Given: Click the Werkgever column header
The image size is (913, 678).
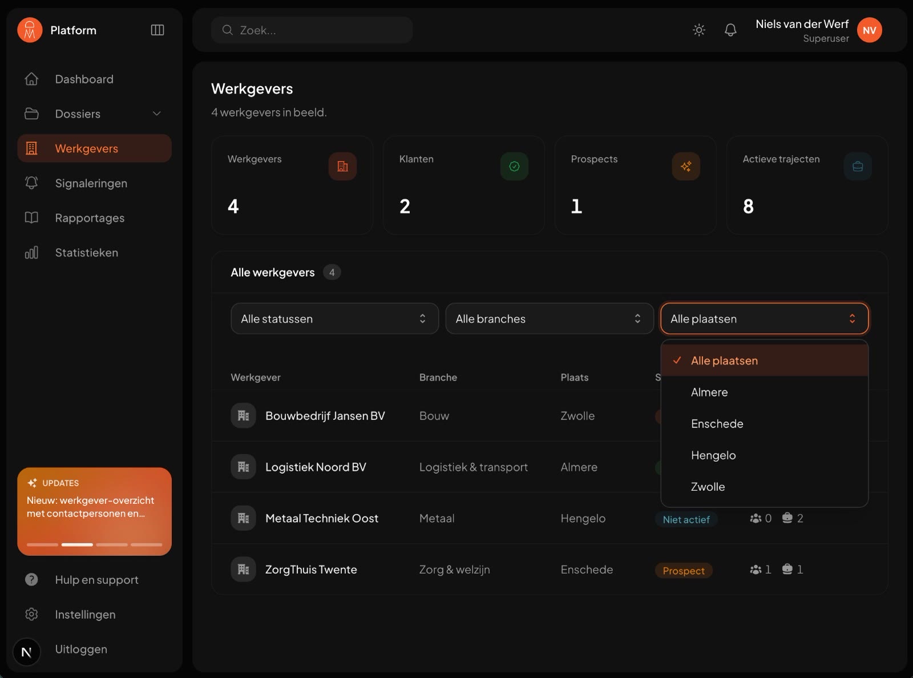Looking at the screenshot, I should coord(256,377).
